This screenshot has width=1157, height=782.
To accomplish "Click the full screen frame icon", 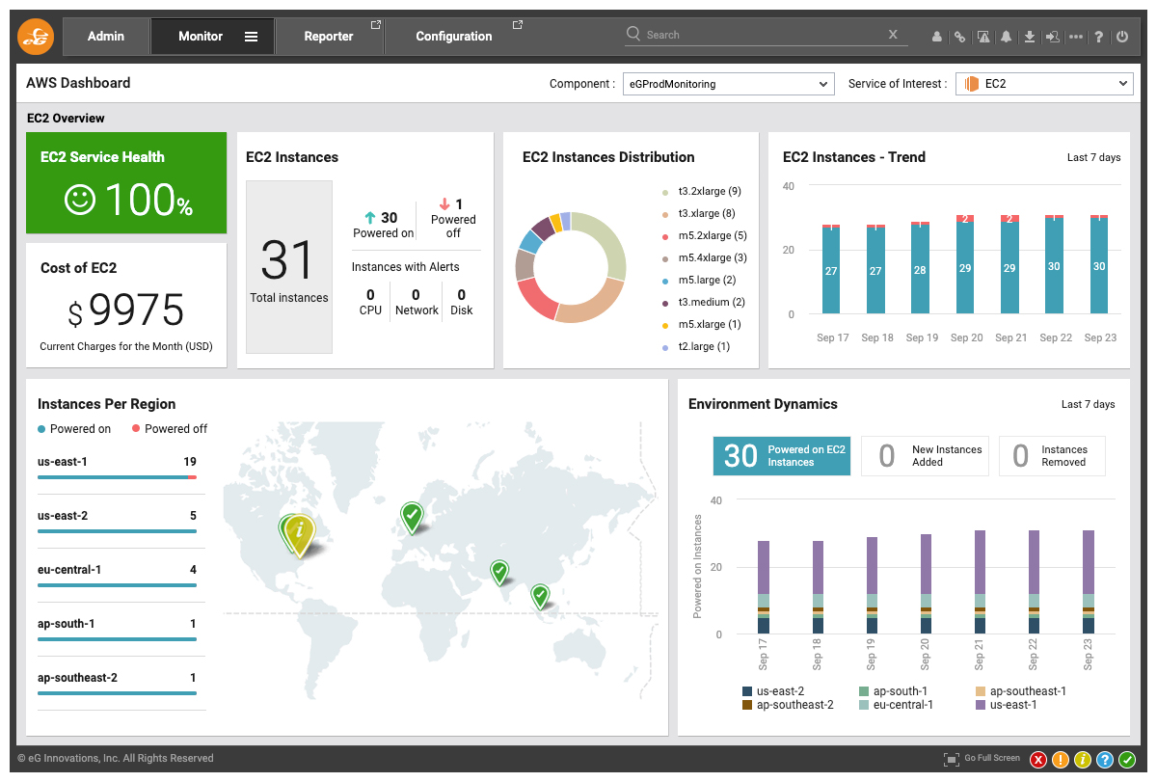I will (952, 759).
